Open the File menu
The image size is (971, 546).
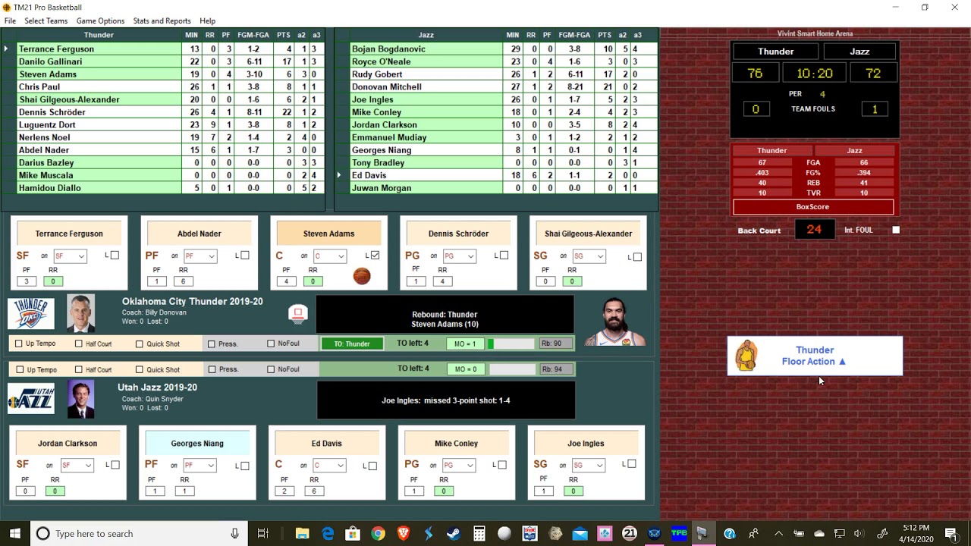(10, 21)
